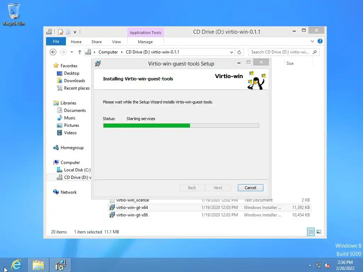
Task: Select the virtio-win-gt-x86 file
Action: point(210,215)
